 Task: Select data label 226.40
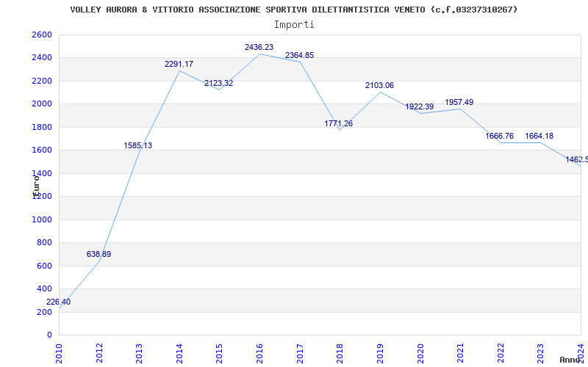59,302
